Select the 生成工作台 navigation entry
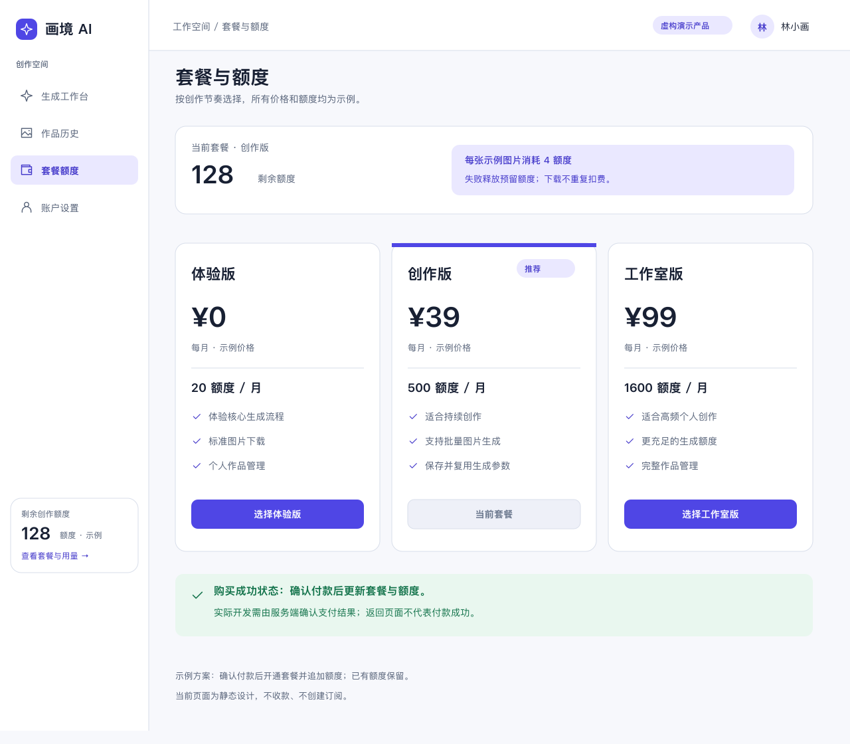850x744 pixels. coord(74,96)
